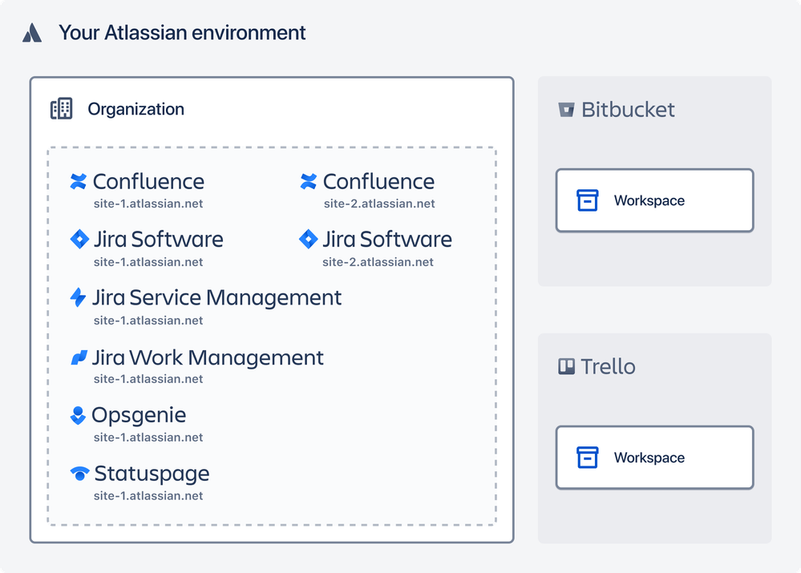
Task: Click 'Workspace' label in the Bitbucket card
Action: click(x=649, y=200)
